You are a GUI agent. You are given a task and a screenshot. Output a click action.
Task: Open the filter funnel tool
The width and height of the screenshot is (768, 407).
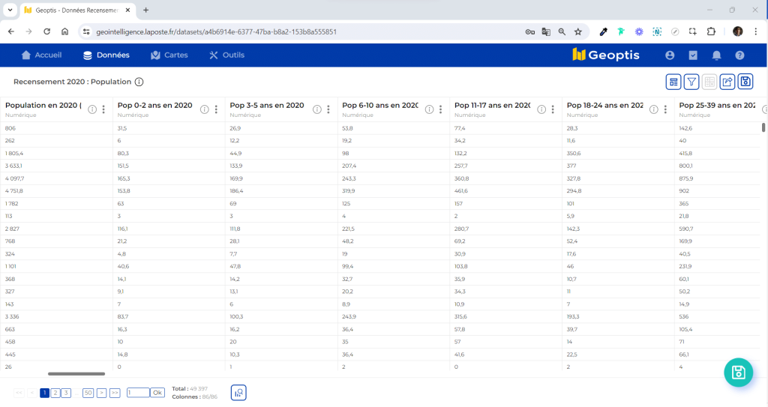691,82
